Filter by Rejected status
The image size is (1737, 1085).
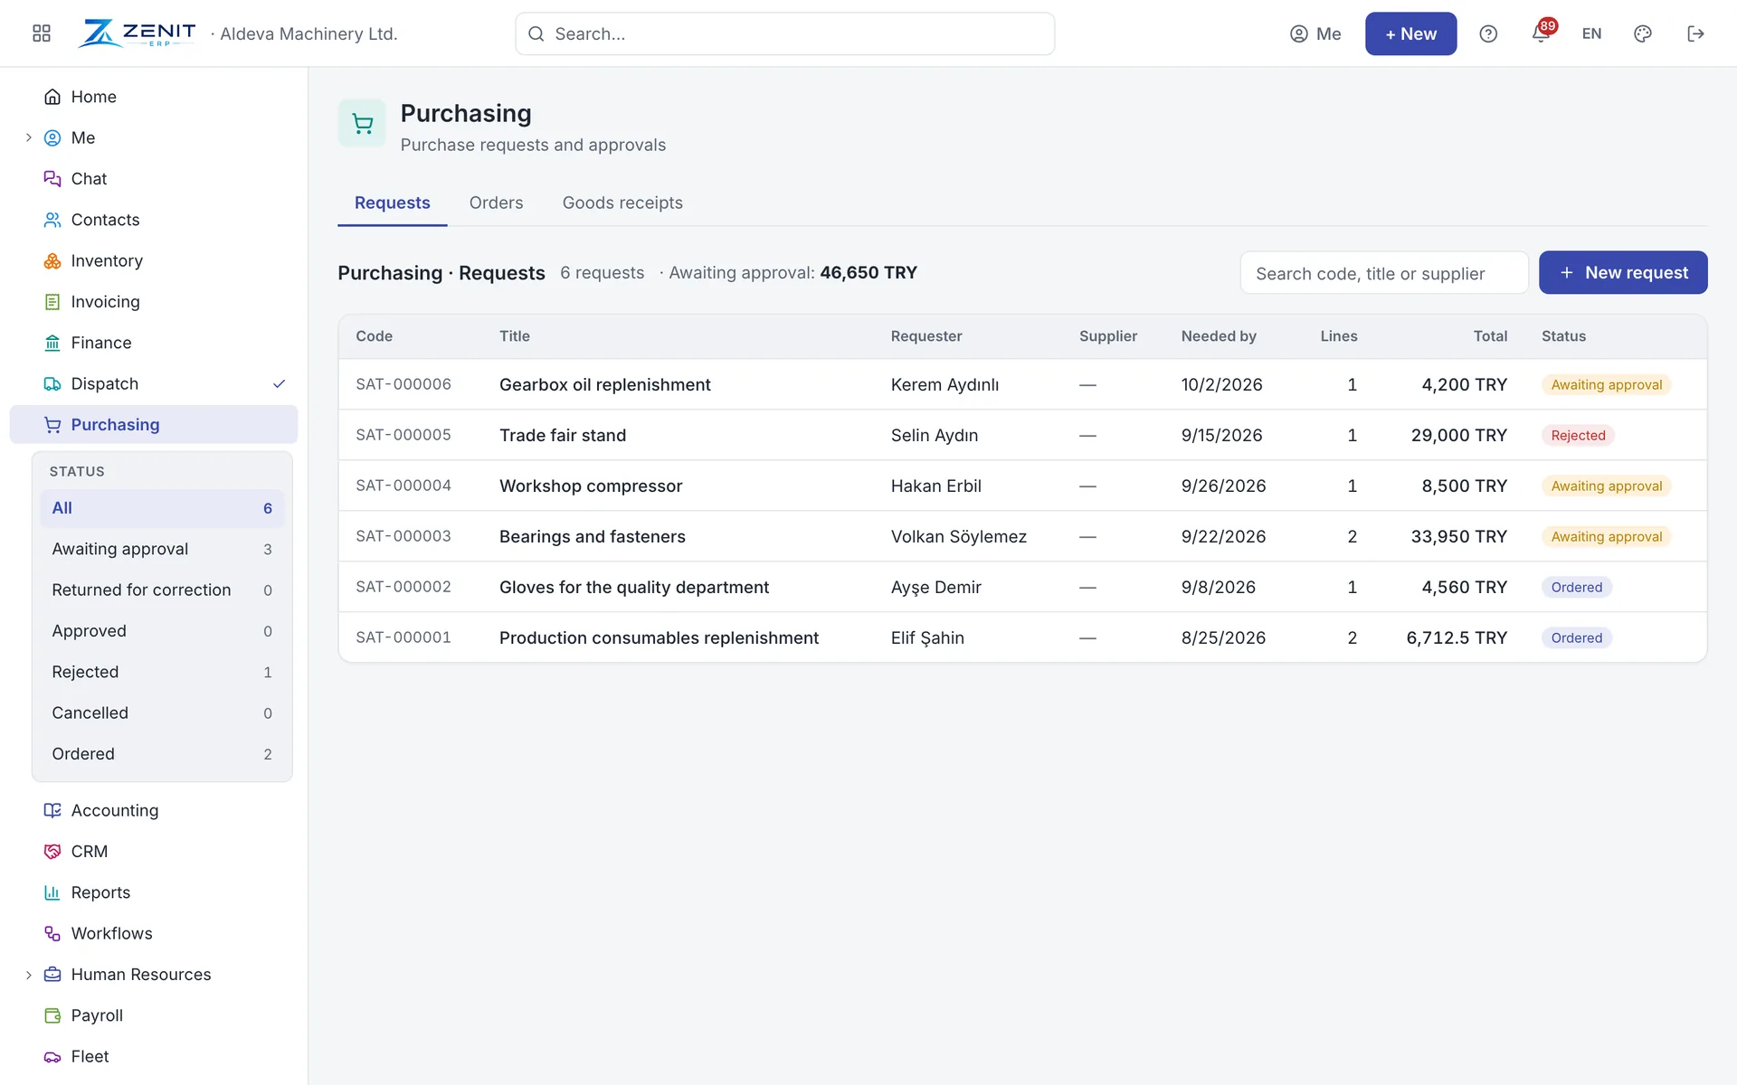tap(162, 672)
